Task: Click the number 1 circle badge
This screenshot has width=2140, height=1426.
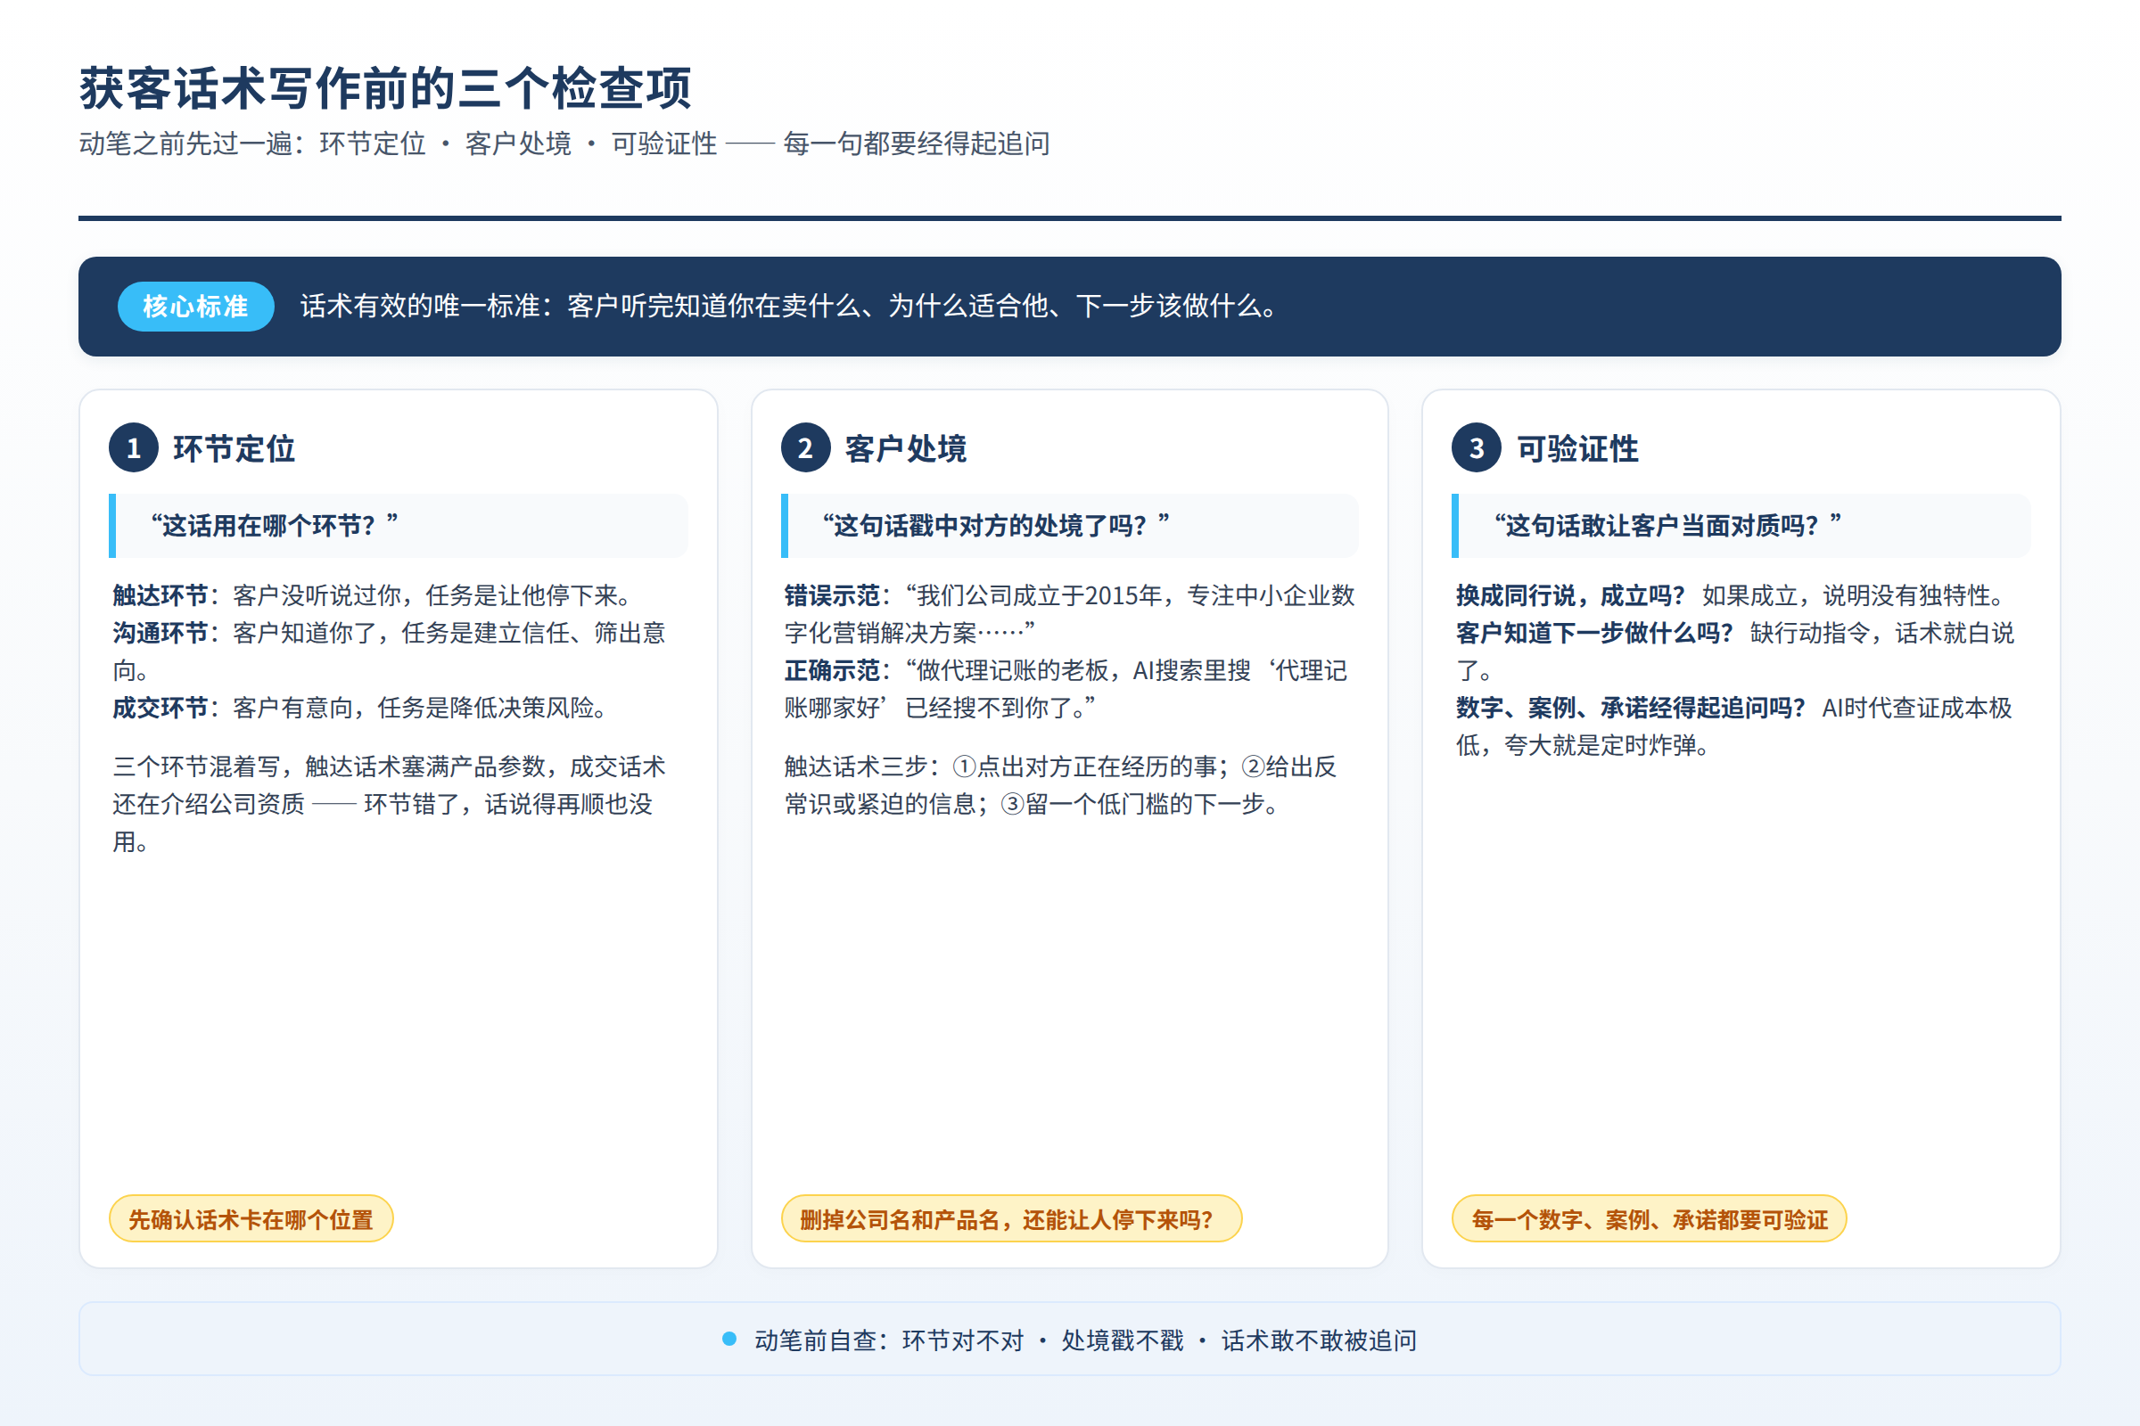Action: click(x=134, y=447)
